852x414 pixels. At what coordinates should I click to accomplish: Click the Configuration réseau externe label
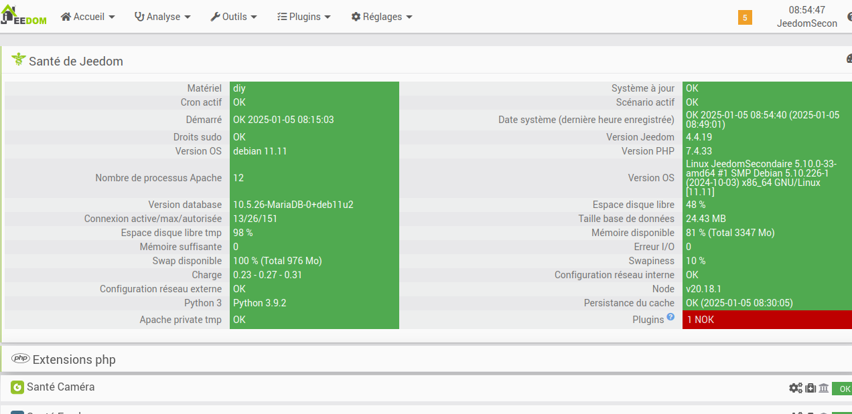[161, 289]
